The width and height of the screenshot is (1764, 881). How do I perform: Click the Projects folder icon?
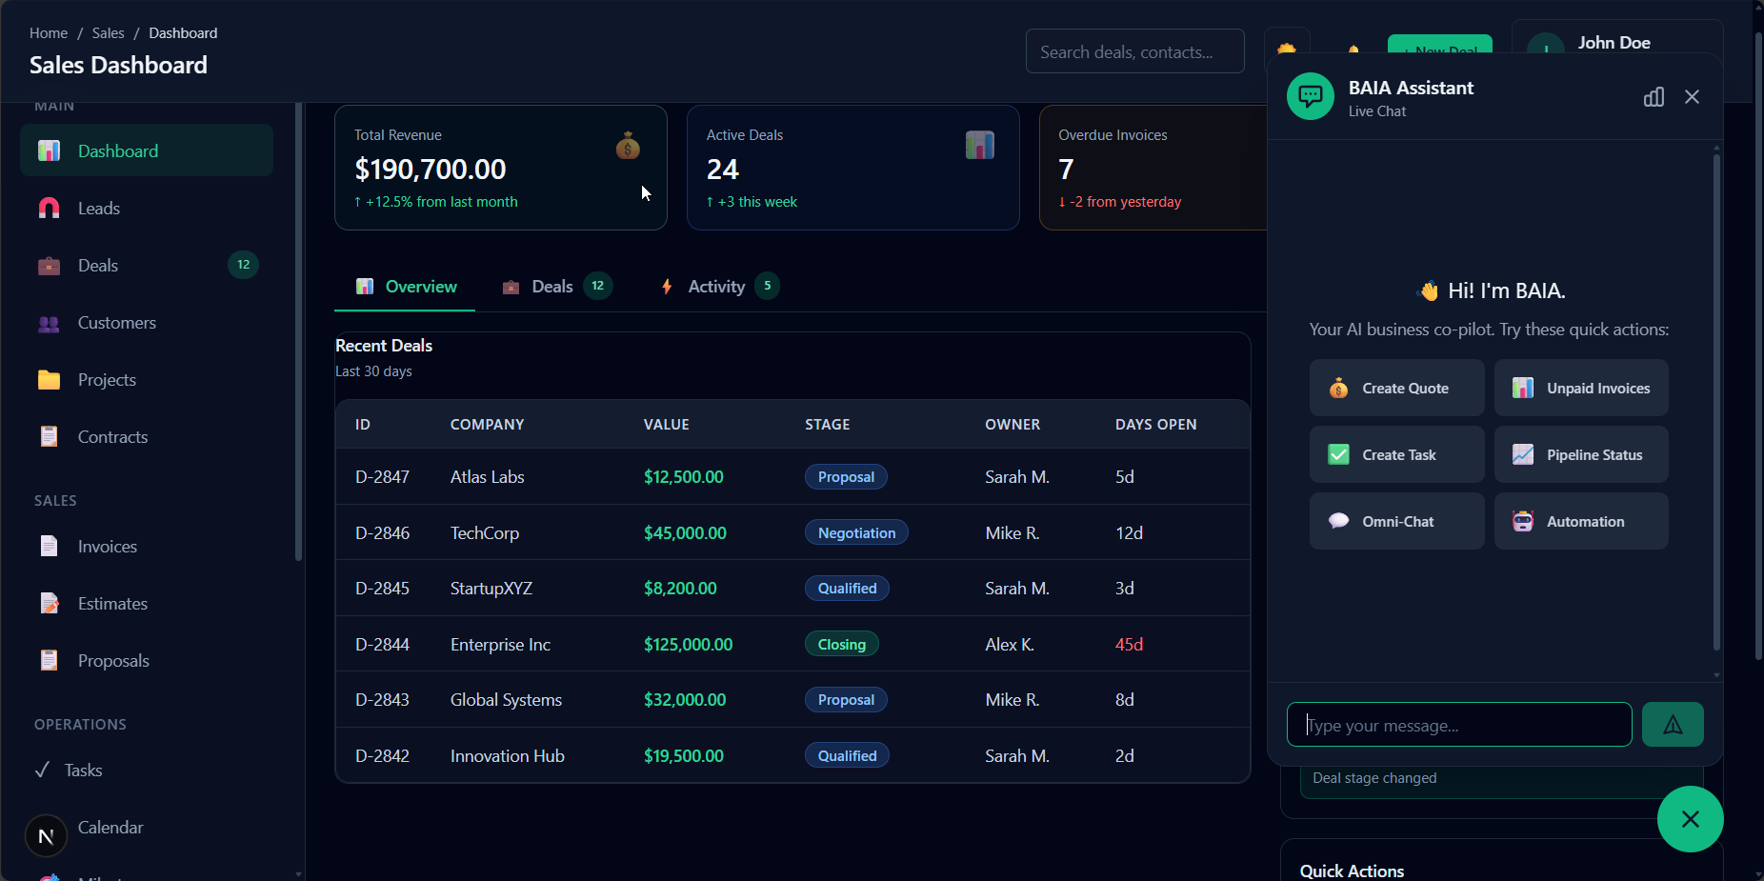click(x=49, y=379)
